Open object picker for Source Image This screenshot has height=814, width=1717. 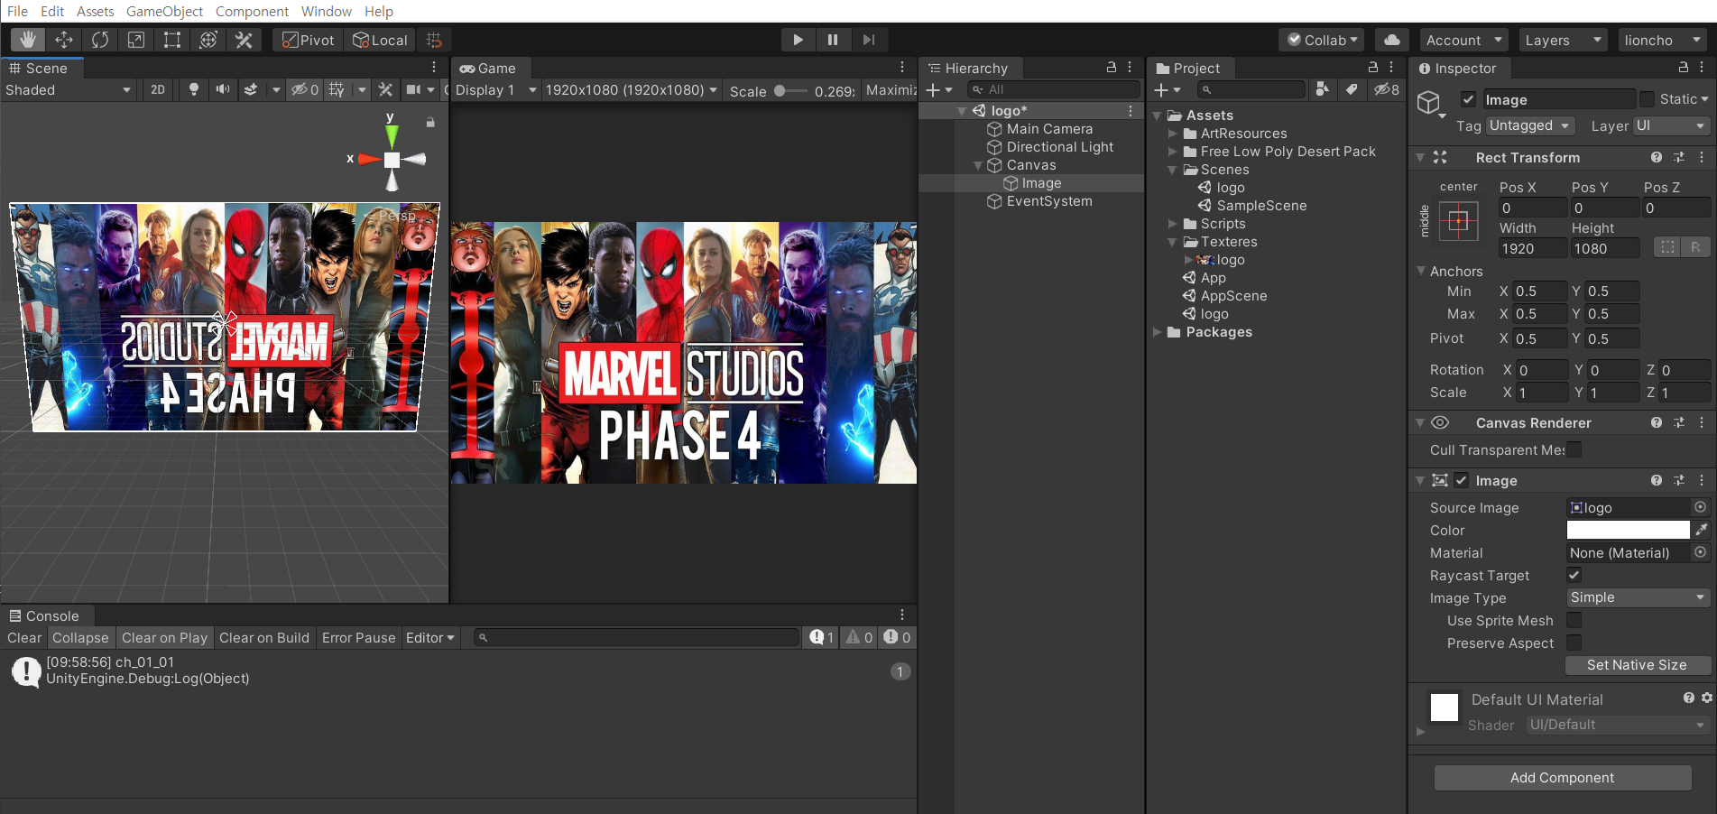coord(1700,507)
